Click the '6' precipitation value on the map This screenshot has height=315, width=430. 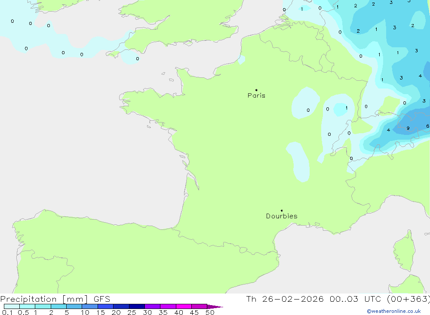pyautogui.click(x=427, y=126)
